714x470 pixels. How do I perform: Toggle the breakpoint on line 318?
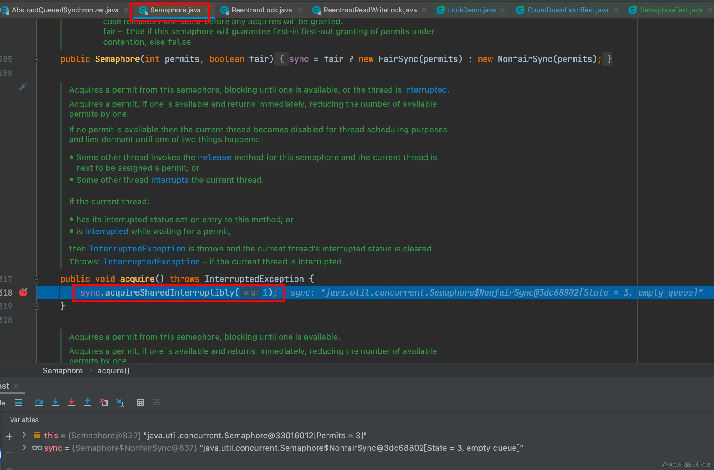pyautogui.click(x=23, y=292)
